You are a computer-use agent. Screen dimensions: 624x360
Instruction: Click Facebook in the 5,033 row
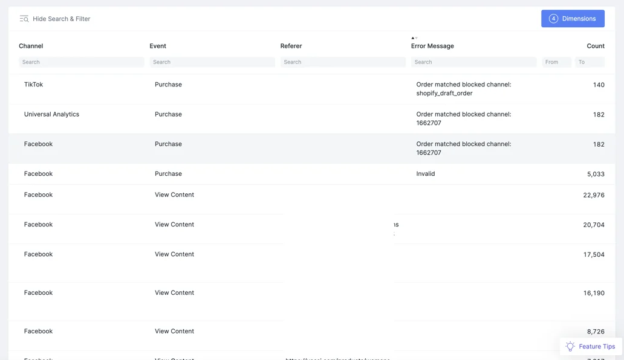[38, 173]
